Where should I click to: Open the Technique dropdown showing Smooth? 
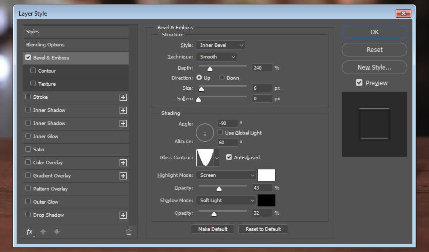(217, 56)
